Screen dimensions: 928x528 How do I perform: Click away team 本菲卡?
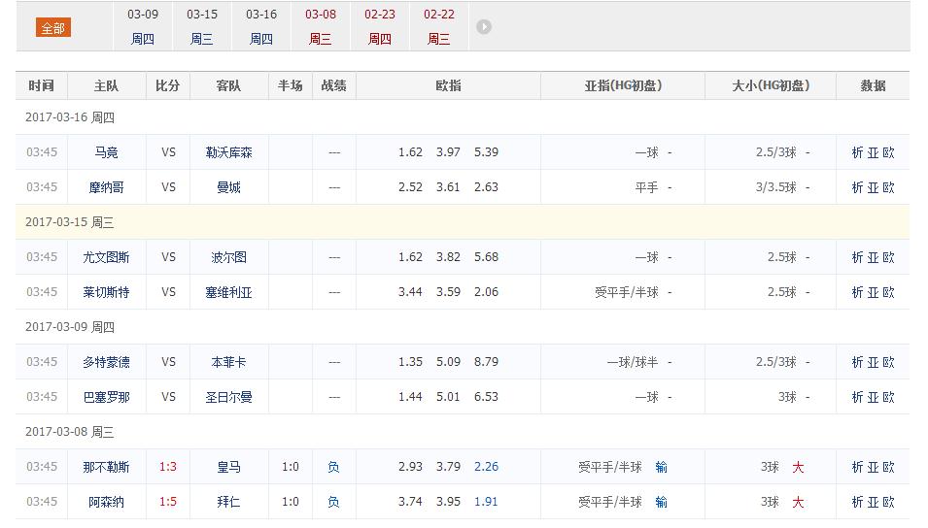(228, 362)
